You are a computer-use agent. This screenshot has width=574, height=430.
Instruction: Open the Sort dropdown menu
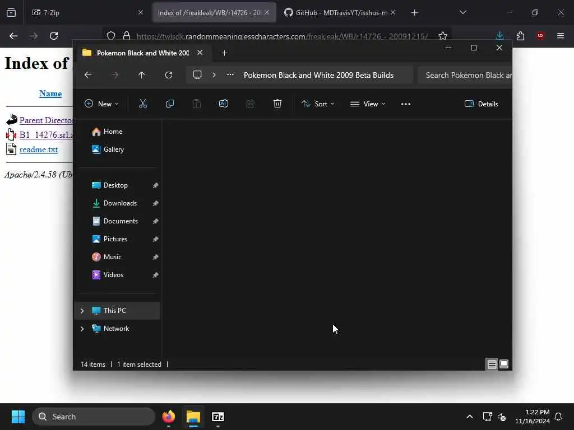(318, 104)
